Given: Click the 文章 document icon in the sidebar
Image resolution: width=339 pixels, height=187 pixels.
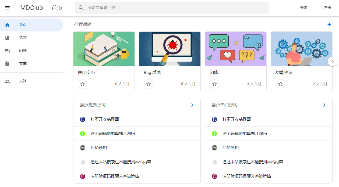Looking at the screenshot, I should coord(8,63).
